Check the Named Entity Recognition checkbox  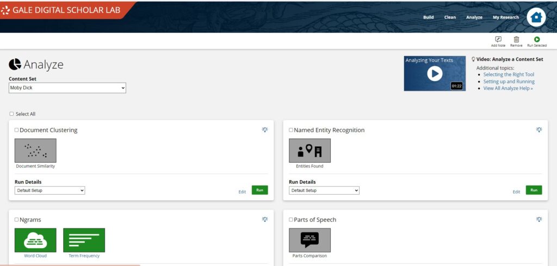click(291, 130)
